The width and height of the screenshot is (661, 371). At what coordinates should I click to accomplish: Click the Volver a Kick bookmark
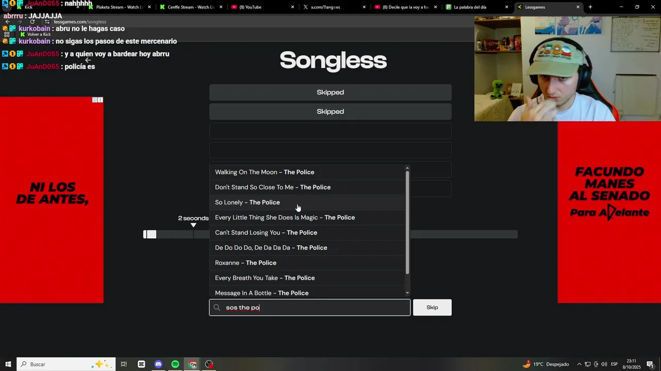(x=36, y=34)
